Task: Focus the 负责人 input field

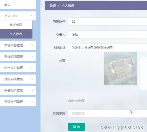Action: (x=108, y=35)
